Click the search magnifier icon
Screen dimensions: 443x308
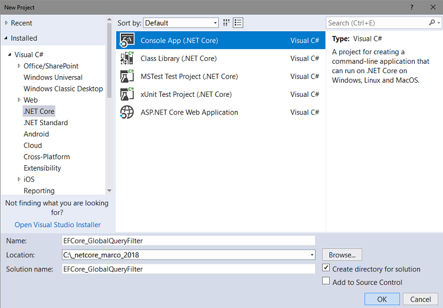[x=432, y=22]
